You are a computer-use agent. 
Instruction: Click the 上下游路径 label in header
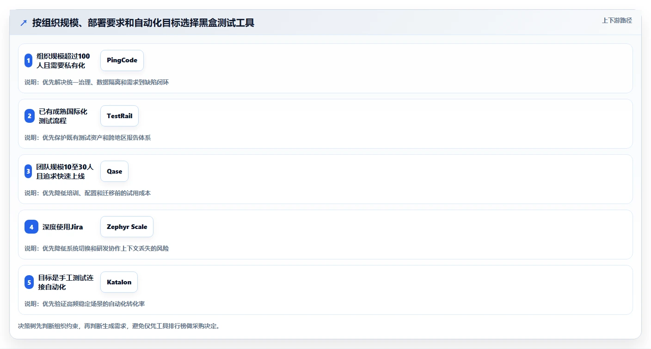click(x=617, y=20)
